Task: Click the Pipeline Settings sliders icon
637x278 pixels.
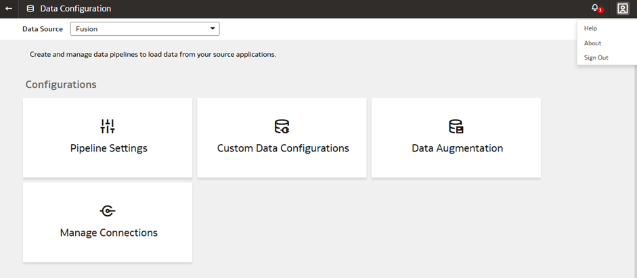Action: pos(108,126)
